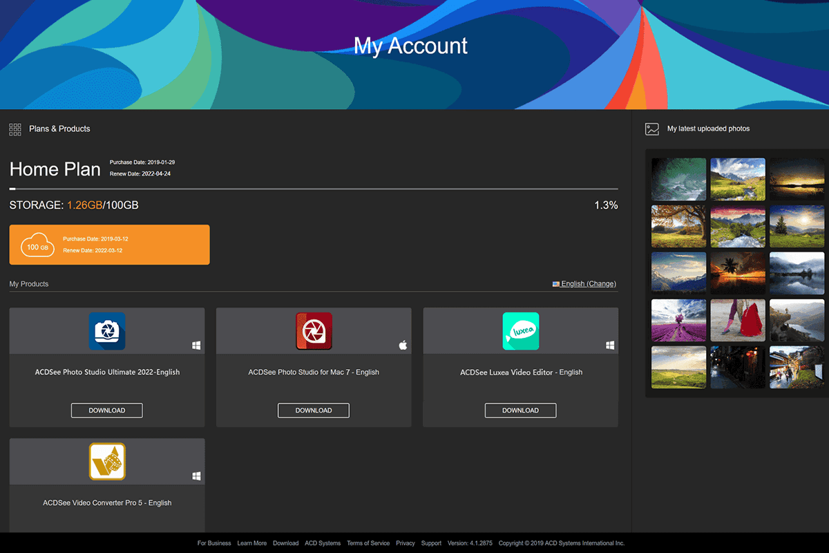View the pink sky mountain stream photo
The image size is (829, 553).
[x=738, y=226]
